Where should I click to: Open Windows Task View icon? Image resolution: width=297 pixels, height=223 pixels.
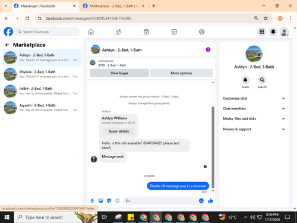click(105, 218)
